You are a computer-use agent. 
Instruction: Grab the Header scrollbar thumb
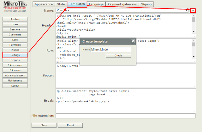[x=193, y=20]
